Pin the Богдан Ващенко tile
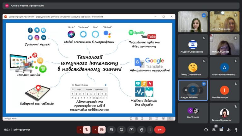Image resolution: width=242 pixels, height=136 pixels. pos(186,90)
